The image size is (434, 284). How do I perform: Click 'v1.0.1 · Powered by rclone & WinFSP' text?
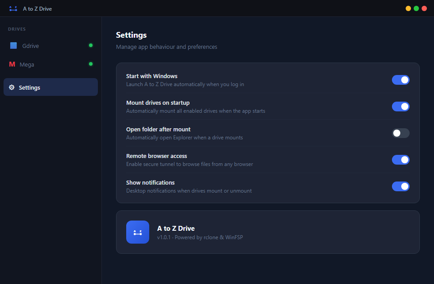click(x=200, y=237)
